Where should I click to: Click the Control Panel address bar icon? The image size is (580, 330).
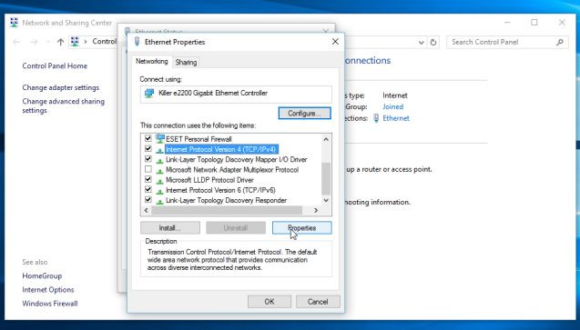tap(75, 42)
